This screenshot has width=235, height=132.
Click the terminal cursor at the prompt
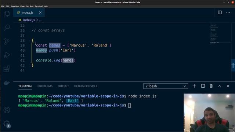point(130,106)
